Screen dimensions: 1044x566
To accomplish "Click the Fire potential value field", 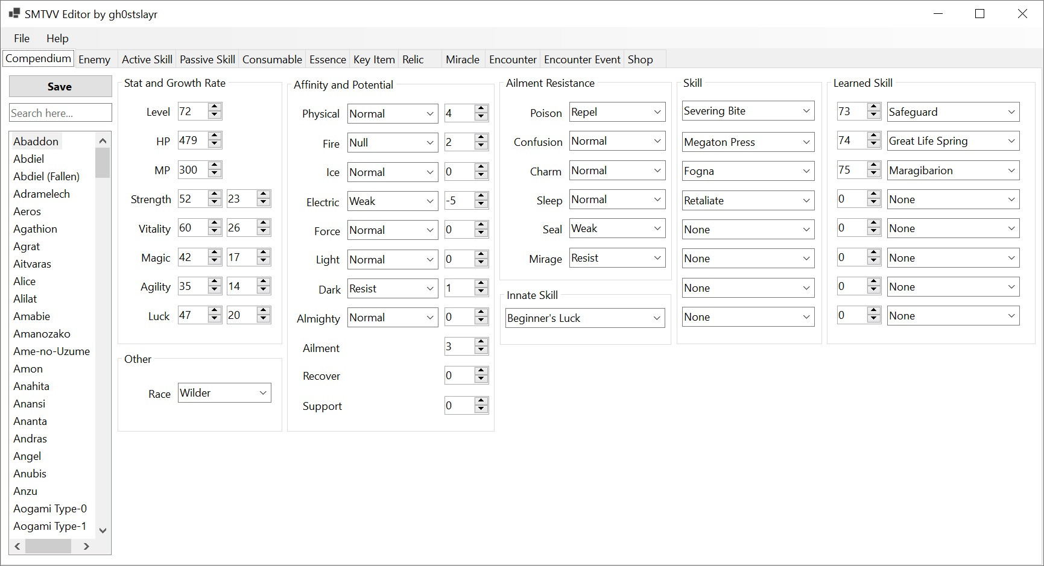I will 459,142.
